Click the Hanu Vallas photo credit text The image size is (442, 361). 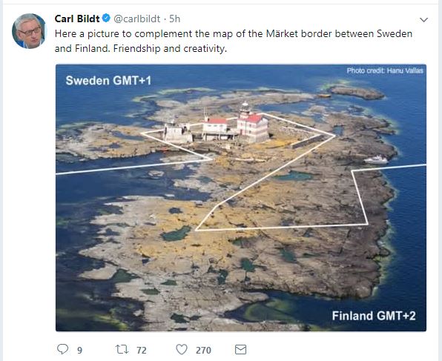tap(385, 70)
